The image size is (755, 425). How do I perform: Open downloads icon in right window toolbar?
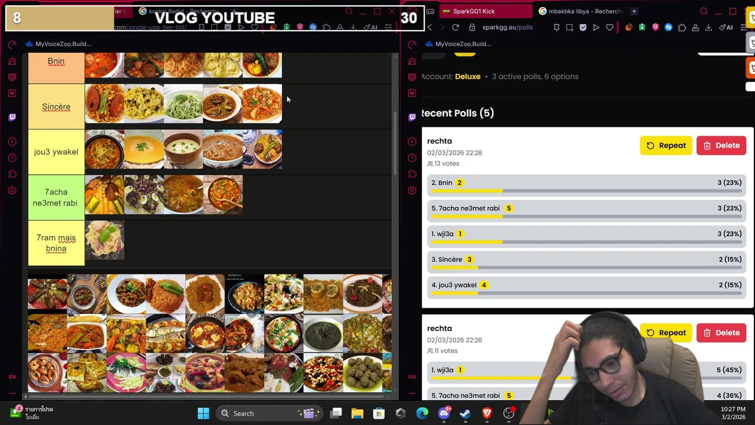[708, 27]
